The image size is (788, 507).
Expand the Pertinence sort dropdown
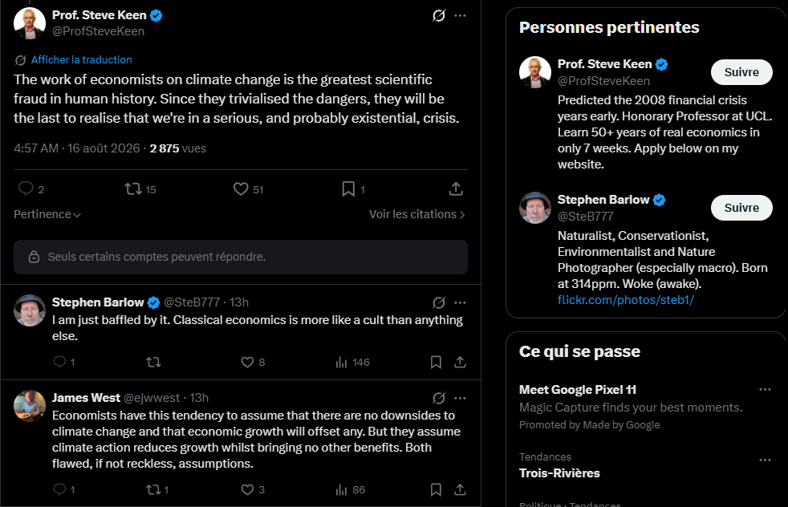[47, 214]
